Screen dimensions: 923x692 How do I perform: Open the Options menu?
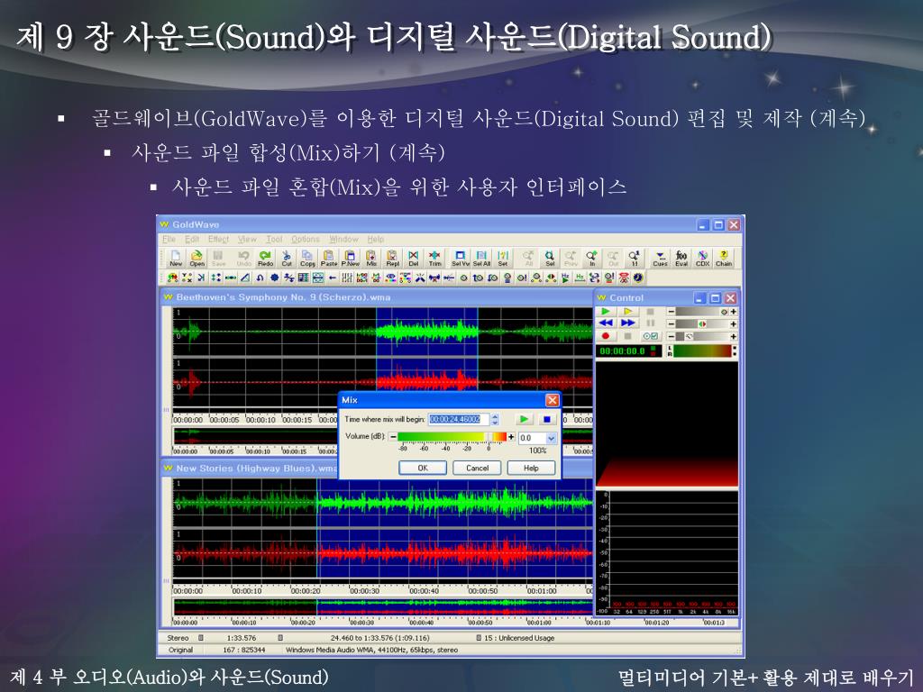click(306, 239)
